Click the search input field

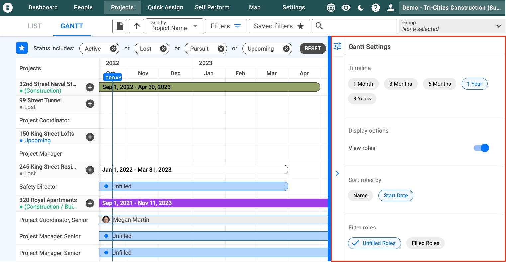354,26
